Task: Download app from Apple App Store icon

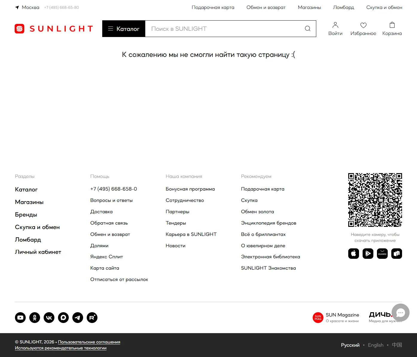Action: coord(354,254)
